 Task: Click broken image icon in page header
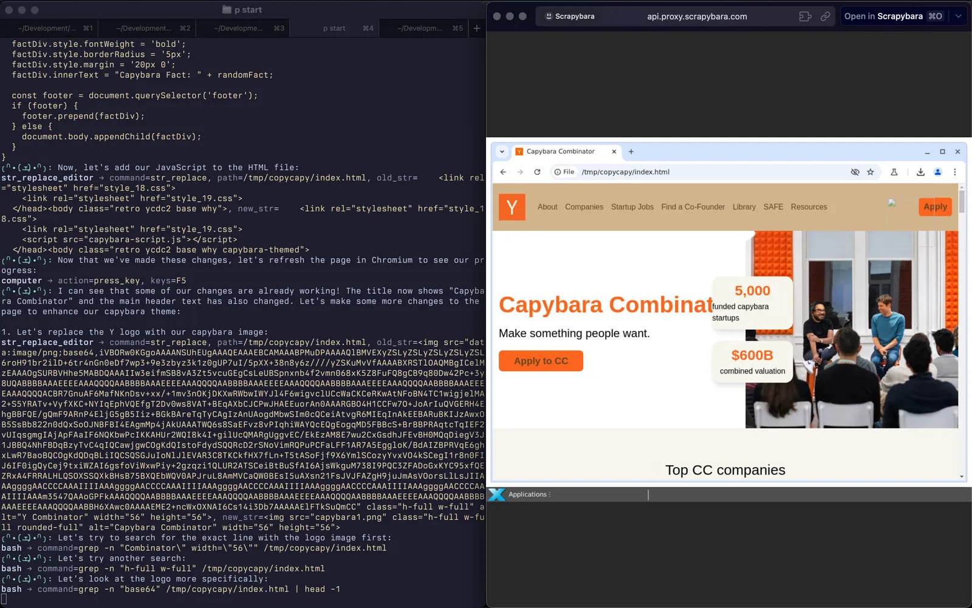(892, 203)
